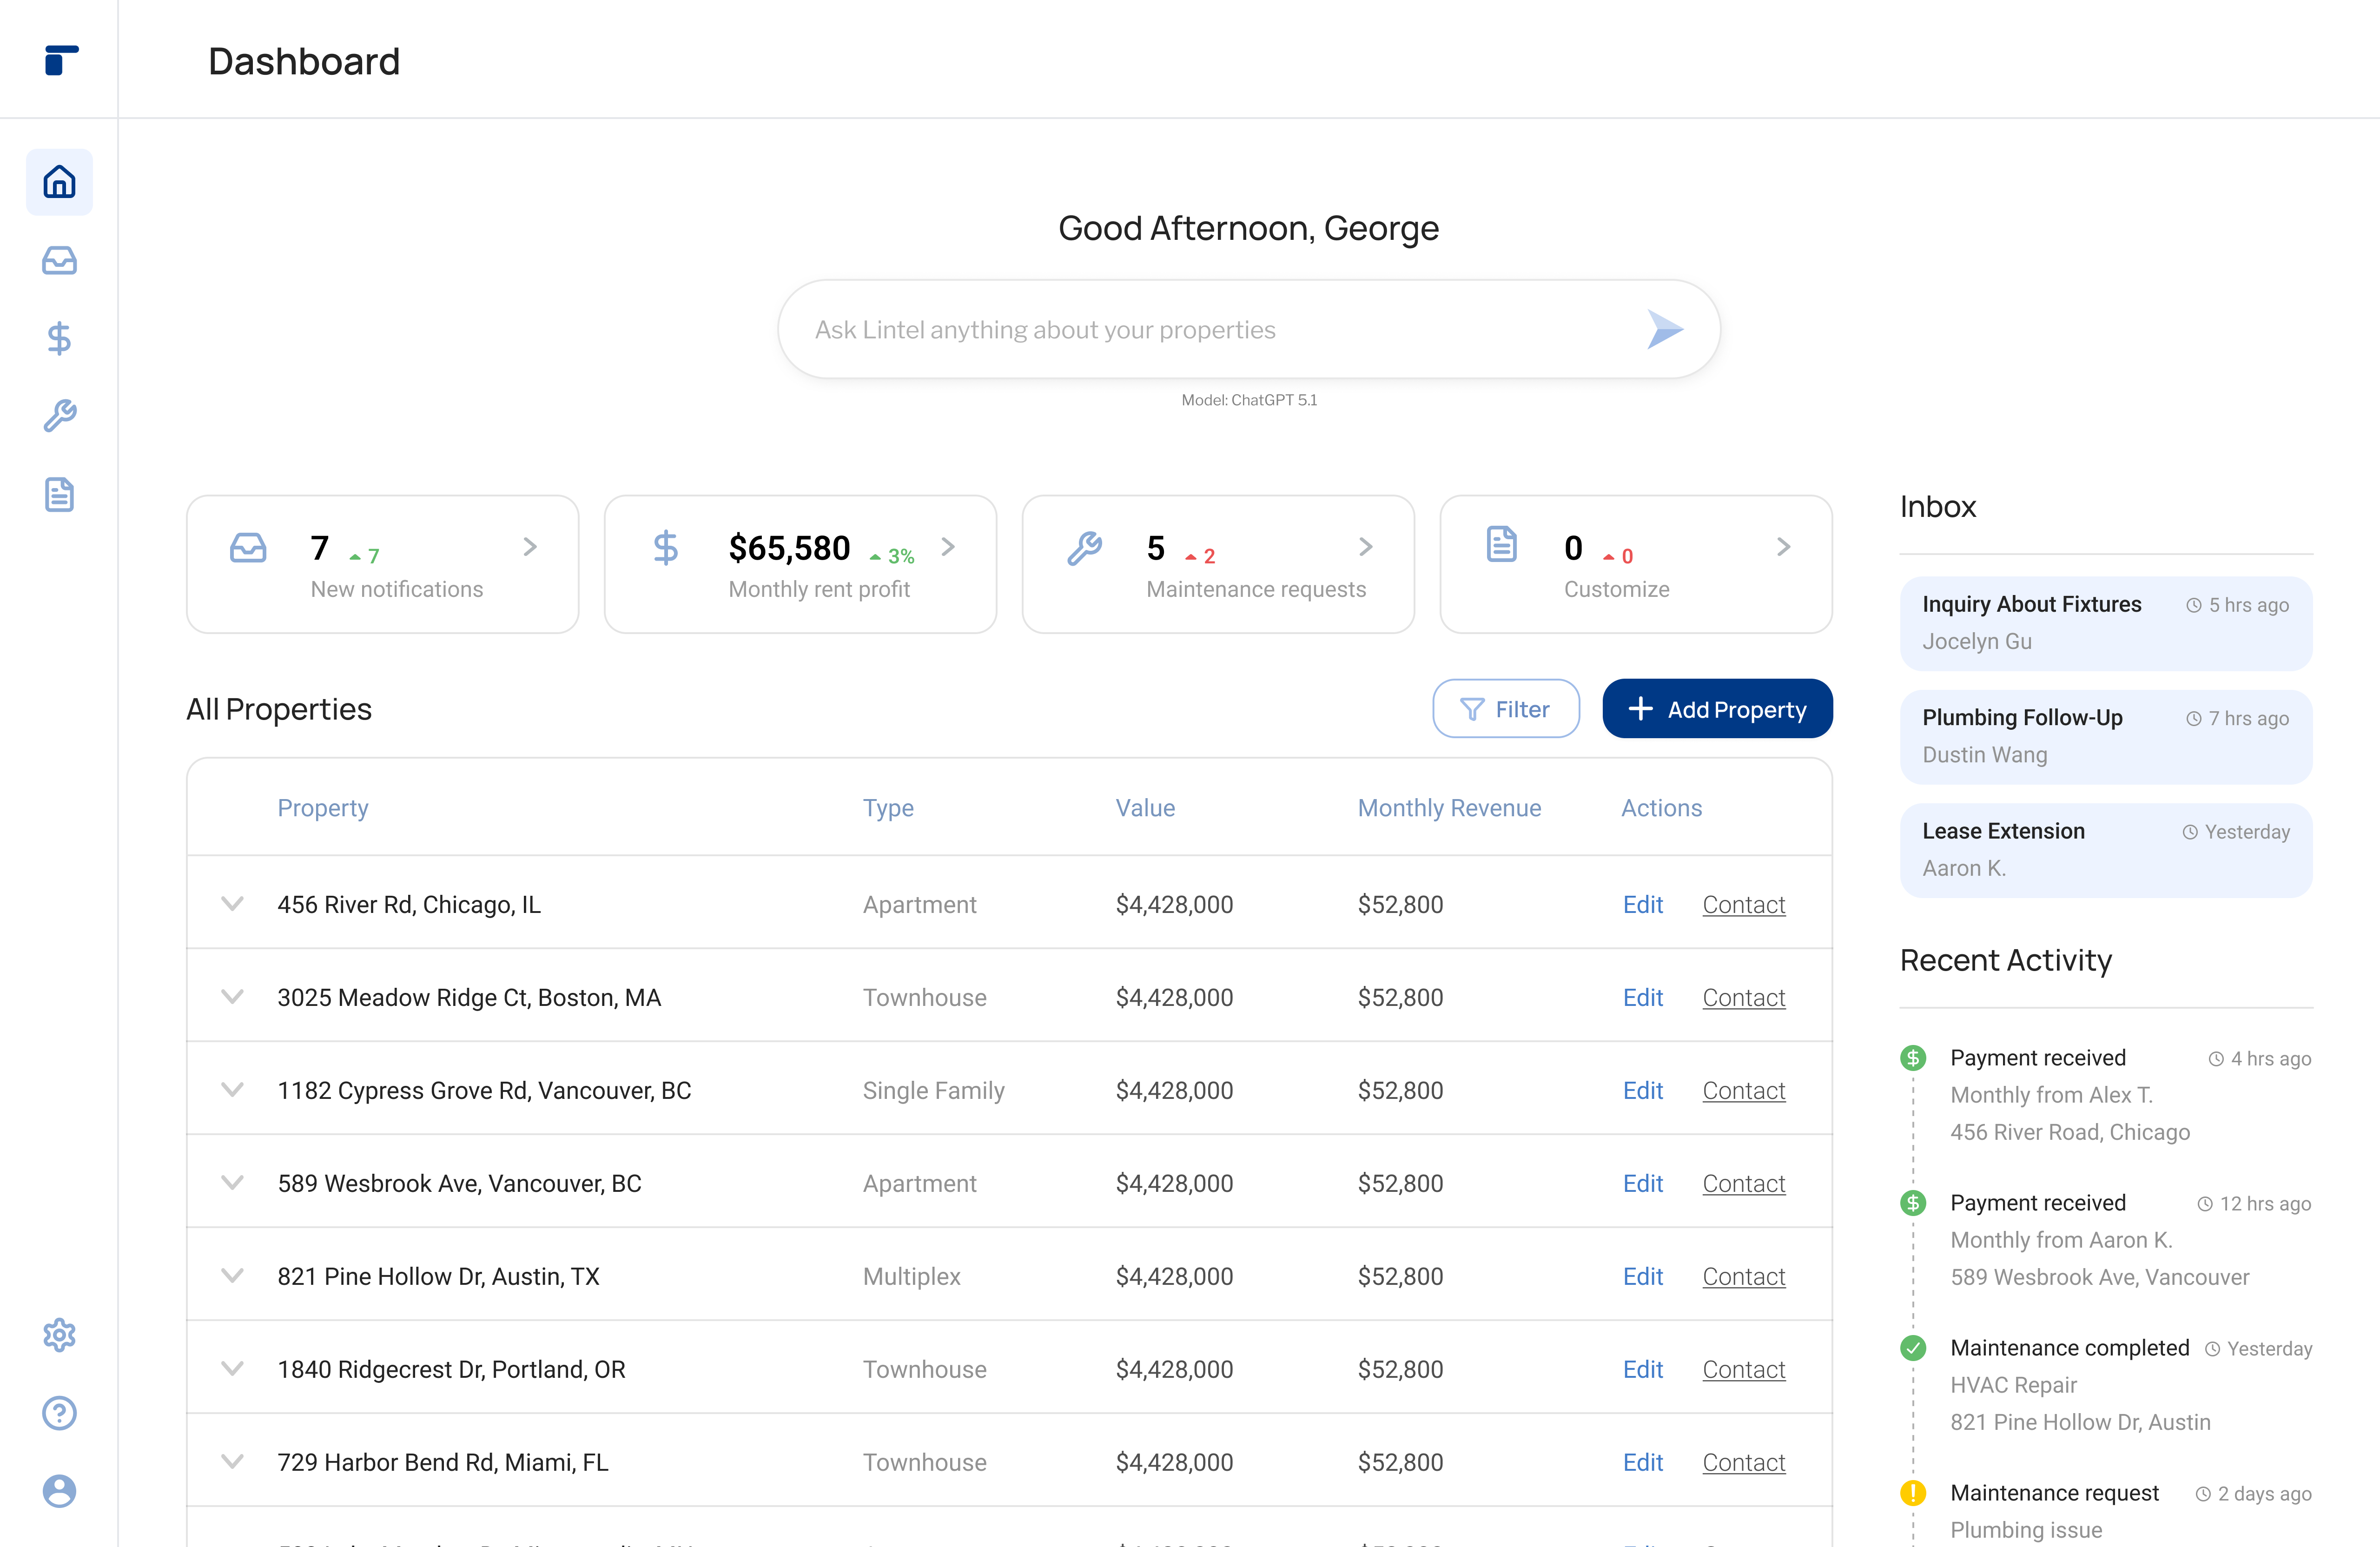Expand the 729 Harbor Bend Rd row
This screenshot has width=2380, height=1547.
coord(233,1461)
